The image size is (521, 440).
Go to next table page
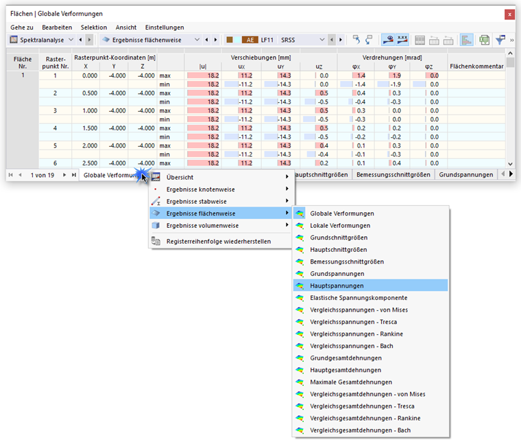point(64,175)
